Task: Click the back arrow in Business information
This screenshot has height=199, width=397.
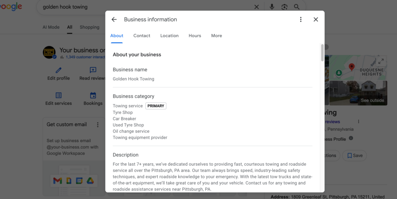Action: [x=114, y=19]
